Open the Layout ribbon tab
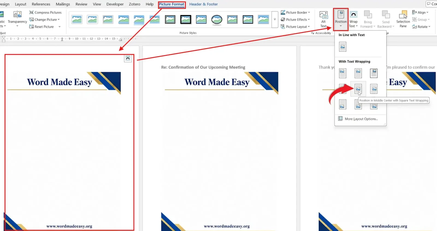The height and width of the screenshot is (231, 437). pos(20,4)
